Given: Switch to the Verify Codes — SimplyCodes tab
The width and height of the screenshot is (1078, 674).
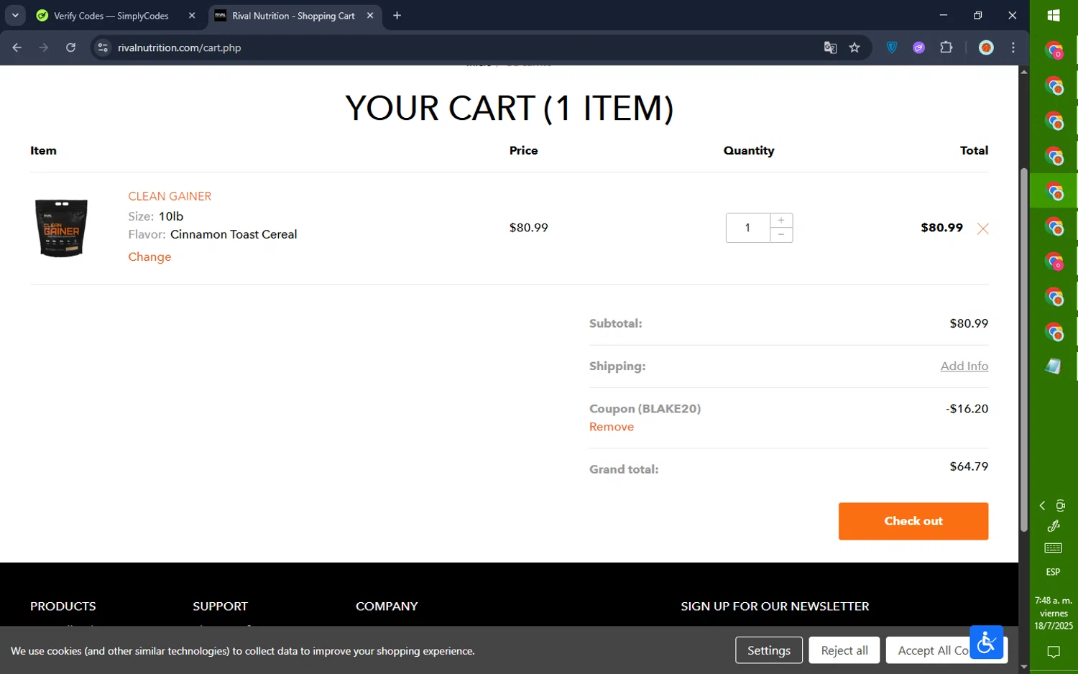Looking at the screenshot, I should point(111,16).
